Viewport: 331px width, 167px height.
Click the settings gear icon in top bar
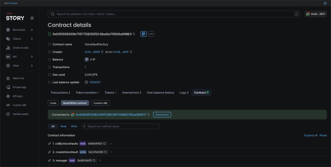coord(325,3)
